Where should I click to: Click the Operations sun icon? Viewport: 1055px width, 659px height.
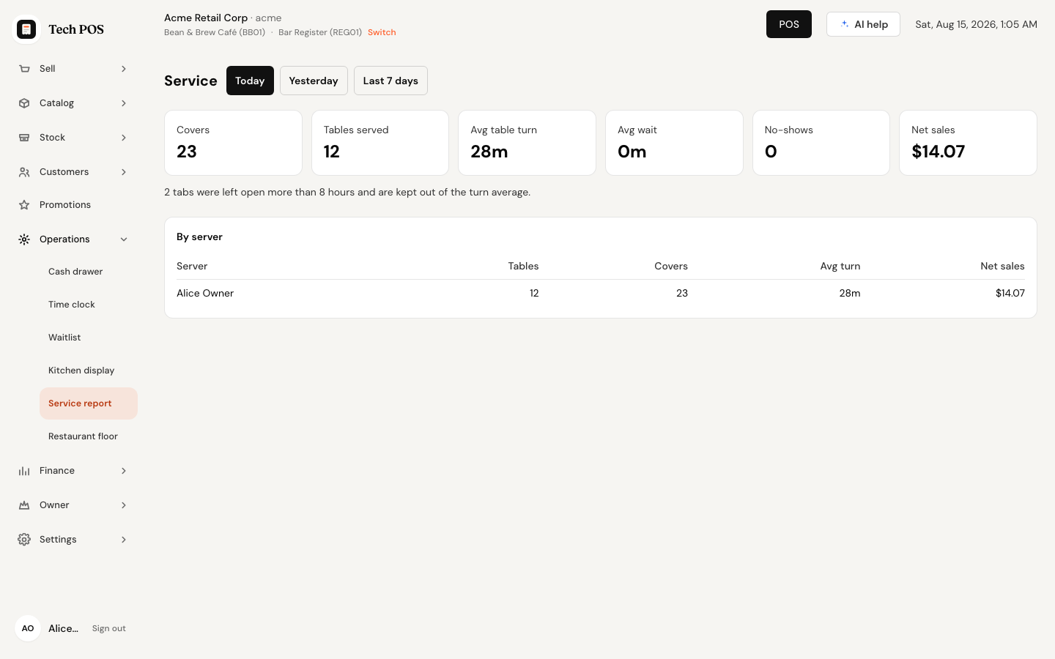pos(24,239)
